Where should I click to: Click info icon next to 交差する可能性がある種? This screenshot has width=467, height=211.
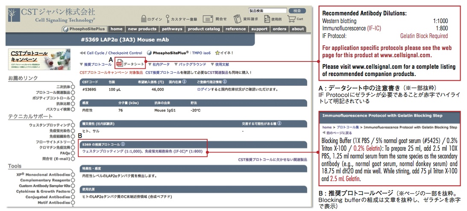click(x=279, y=123)
